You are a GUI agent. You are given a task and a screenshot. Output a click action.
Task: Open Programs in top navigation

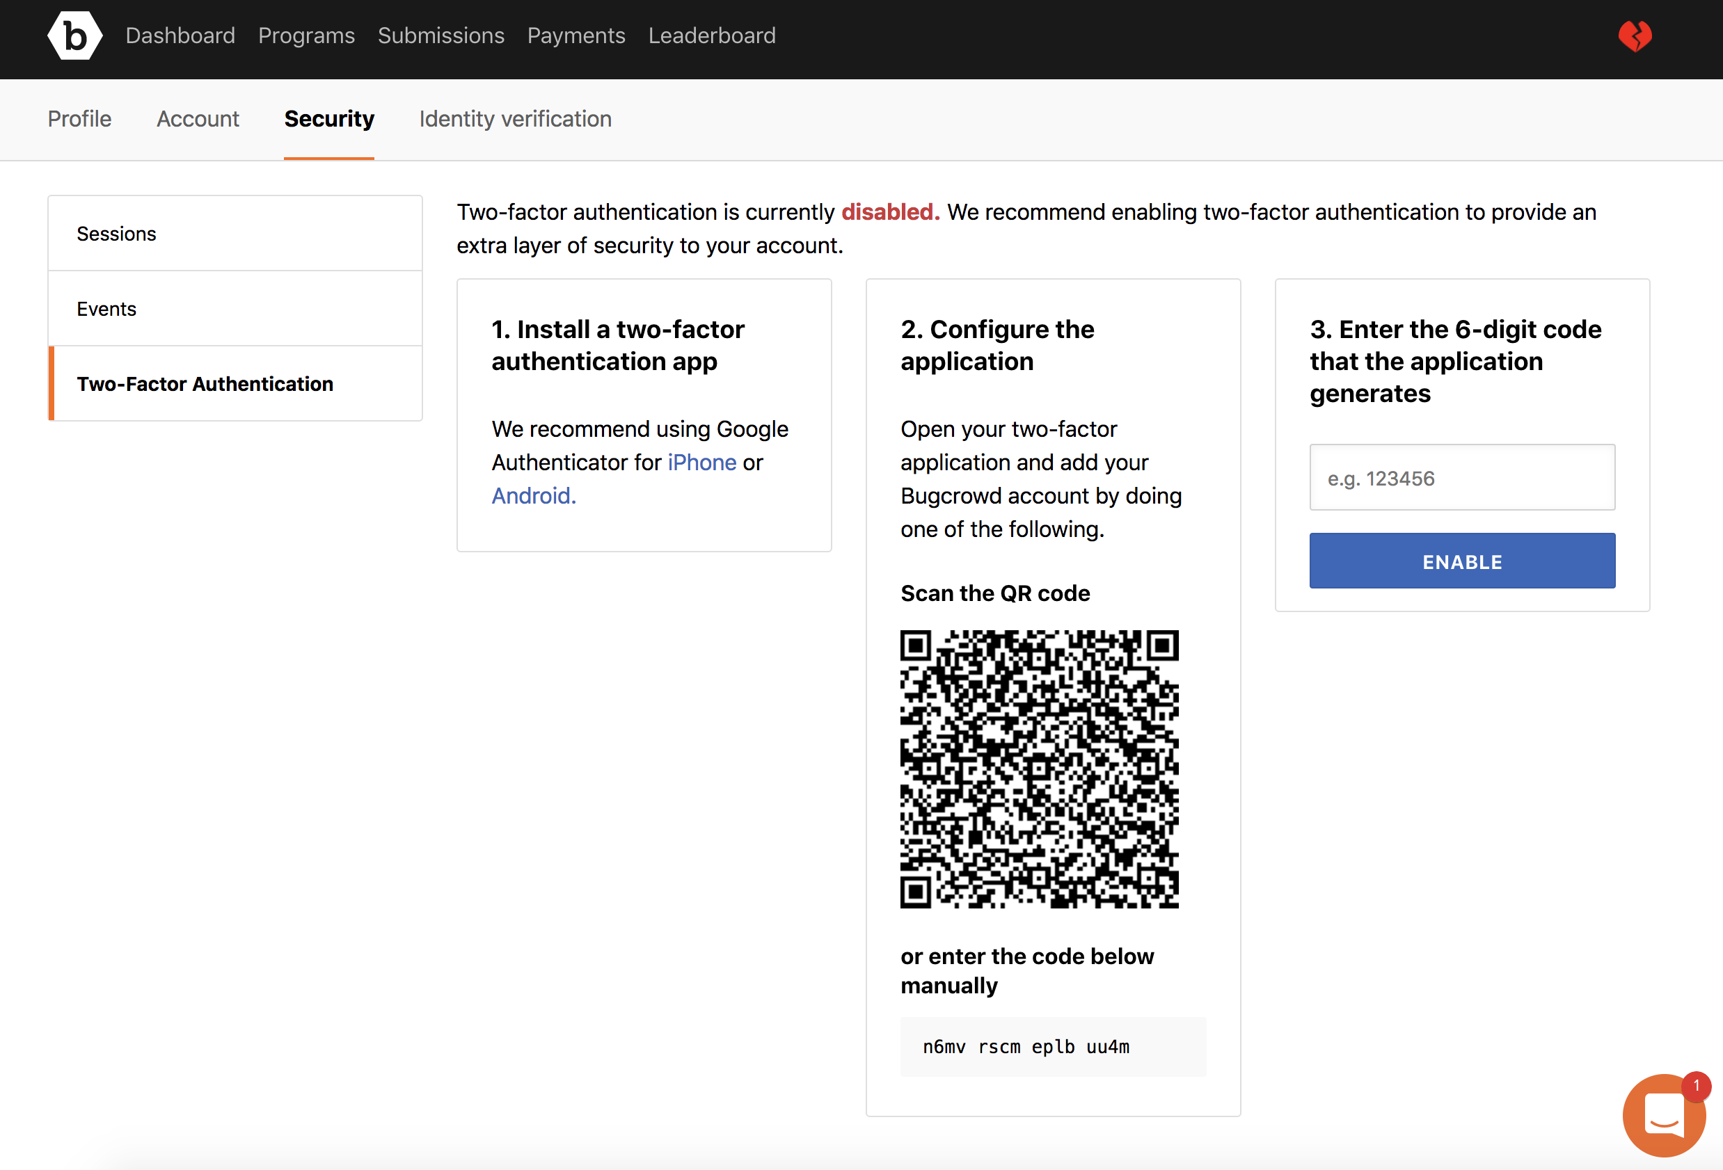[x=306, y=35]
